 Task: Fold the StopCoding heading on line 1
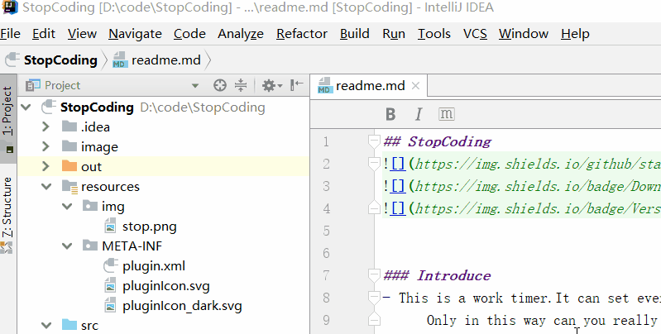[x=374, y=141]
